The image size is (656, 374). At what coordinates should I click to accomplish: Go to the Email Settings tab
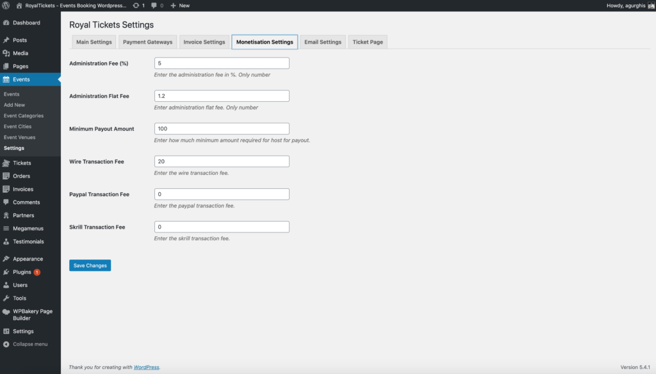(x=323, y=42)
